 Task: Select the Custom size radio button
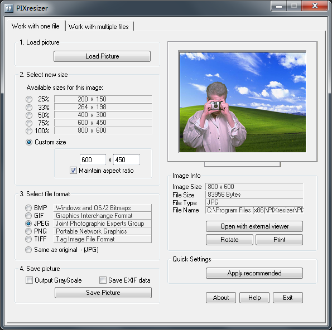pyautogui.click(x=29, y=142)
